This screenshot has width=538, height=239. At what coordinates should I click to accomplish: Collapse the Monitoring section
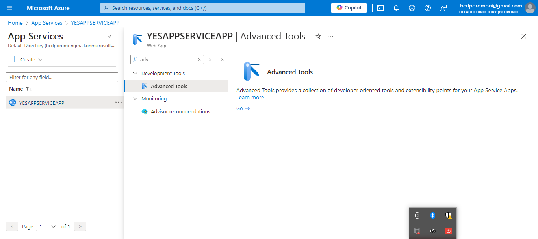pyautogui.click(x=135, y=99)
